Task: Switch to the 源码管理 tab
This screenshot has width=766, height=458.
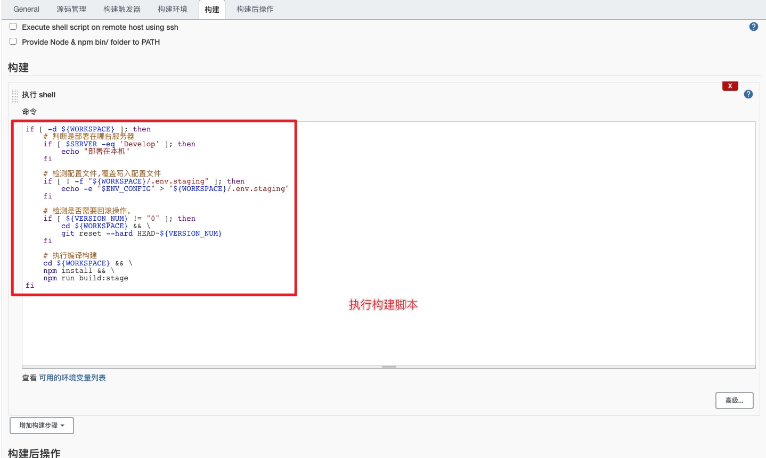Action: click(x=71, y=9)
